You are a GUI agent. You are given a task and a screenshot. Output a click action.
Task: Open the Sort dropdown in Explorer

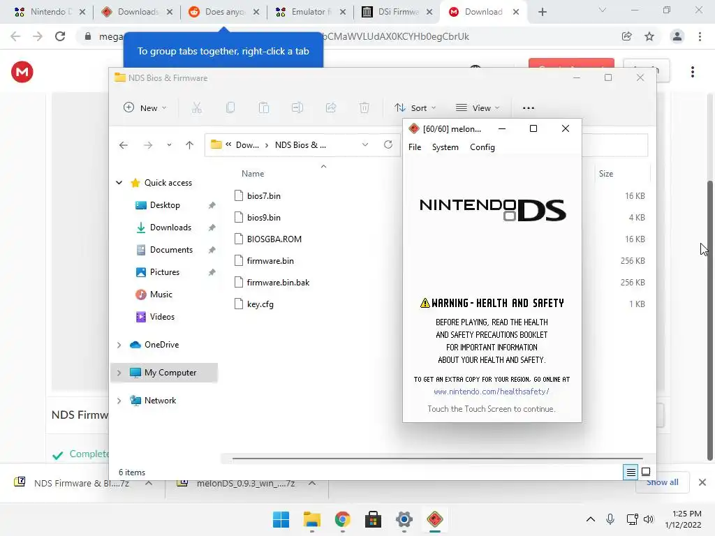point(415,108)
